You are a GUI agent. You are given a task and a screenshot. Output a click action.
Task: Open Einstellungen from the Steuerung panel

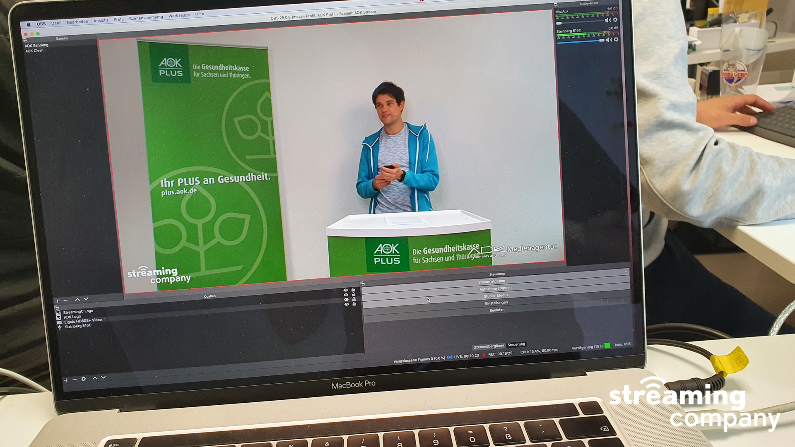(x=496, y=303)
